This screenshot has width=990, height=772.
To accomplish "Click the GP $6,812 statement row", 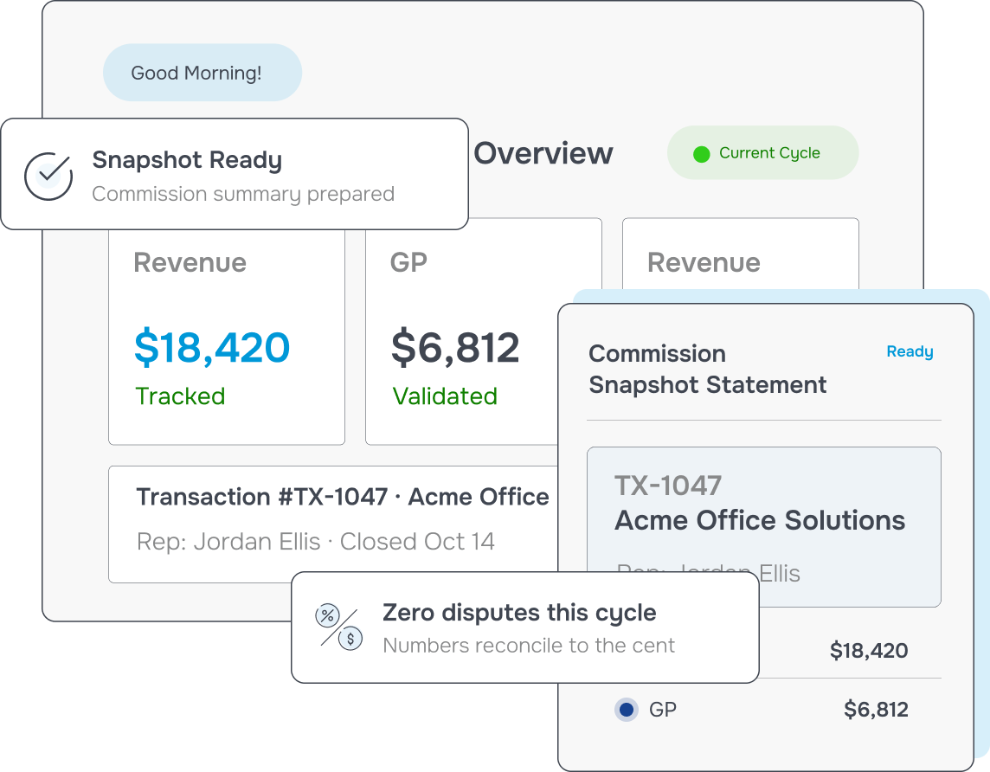I will (x=764, y=710).
